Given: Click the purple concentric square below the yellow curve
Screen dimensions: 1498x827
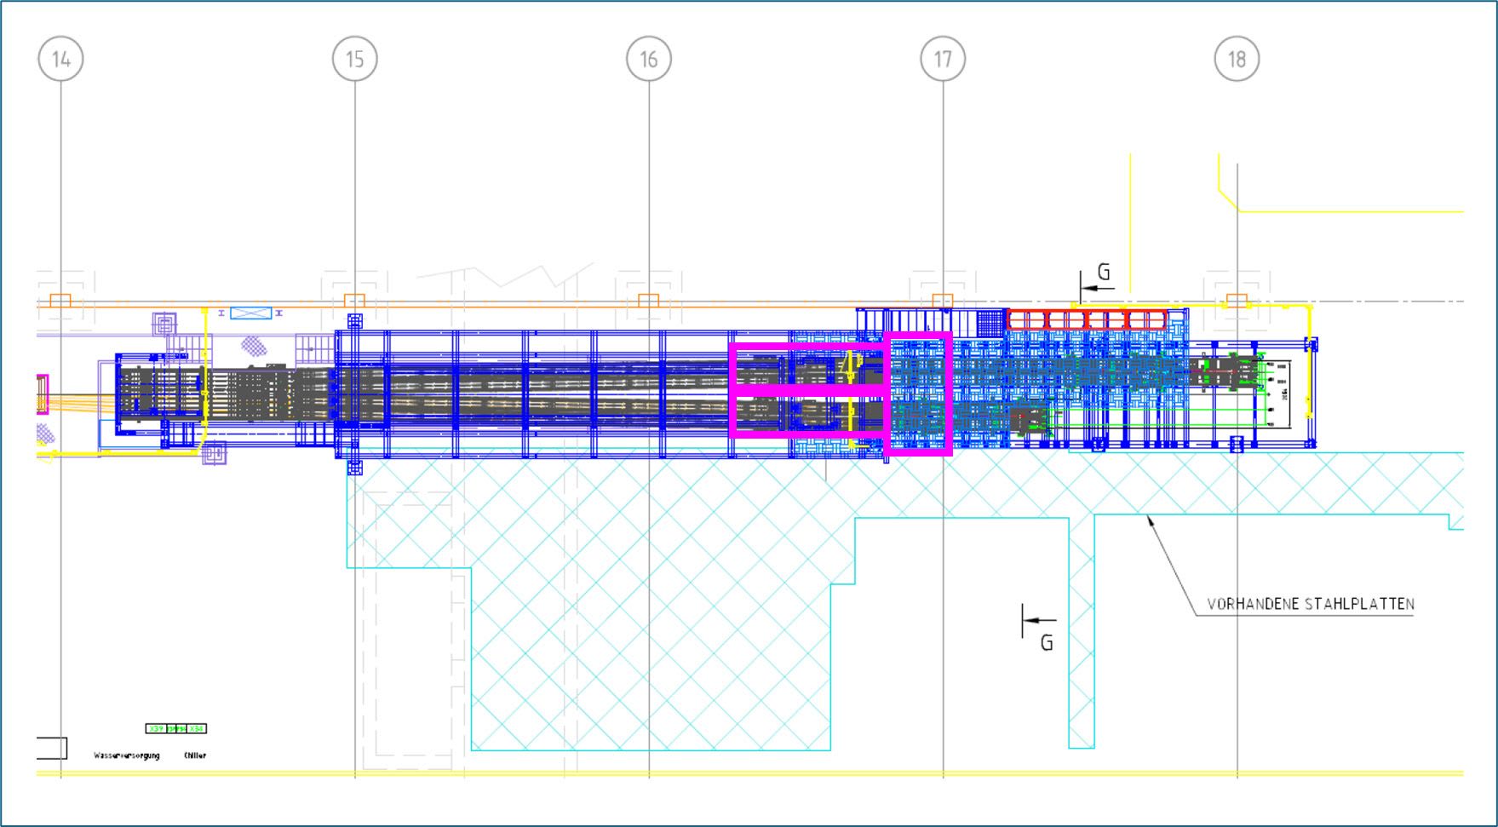Looking at the screenshot, I should [214, 453].
